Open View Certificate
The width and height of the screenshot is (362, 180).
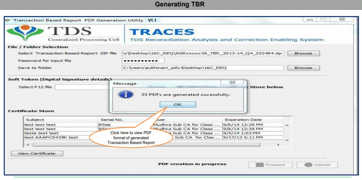(37, 153)
